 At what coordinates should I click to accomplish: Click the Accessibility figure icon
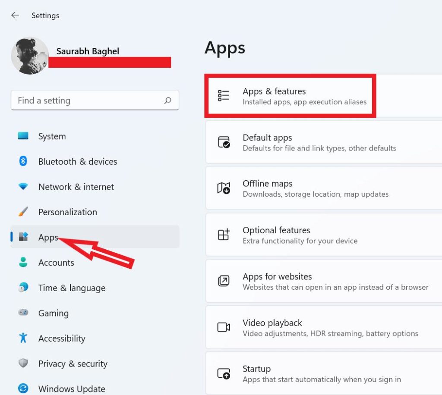(23, 338)
